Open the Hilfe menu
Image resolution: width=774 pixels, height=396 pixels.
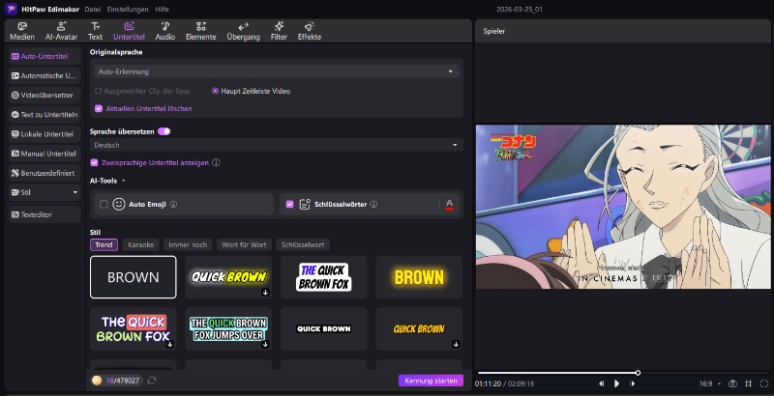(162, 10)
